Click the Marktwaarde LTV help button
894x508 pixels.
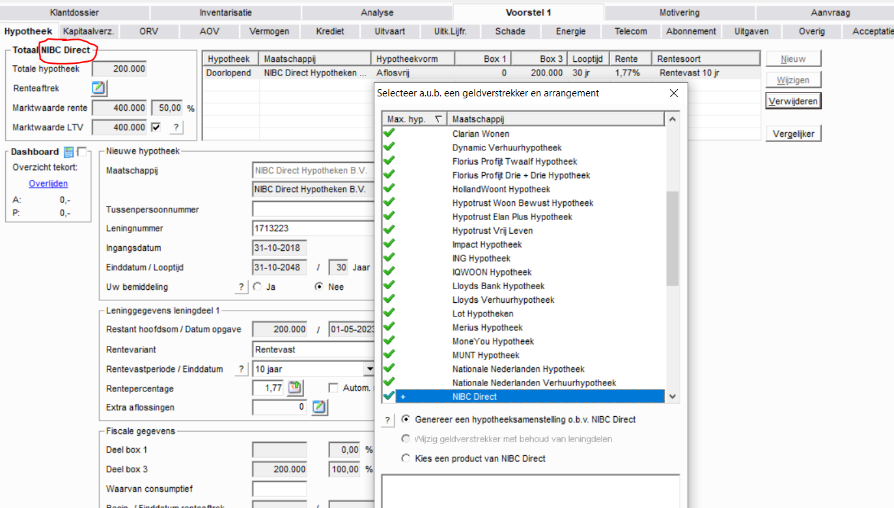pos(175,128)
